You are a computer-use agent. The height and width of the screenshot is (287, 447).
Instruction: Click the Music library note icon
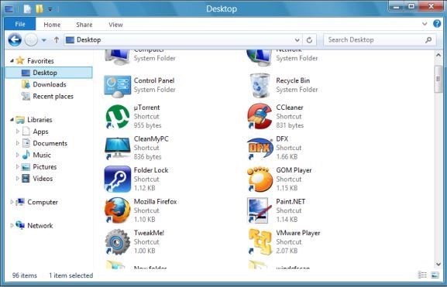click(x=26, y=155)
